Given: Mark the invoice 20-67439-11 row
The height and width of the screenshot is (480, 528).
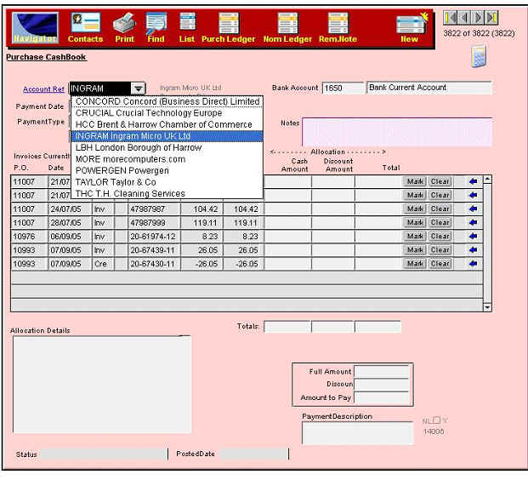Looking at the screenshot, I should click(x=415, y=249).
